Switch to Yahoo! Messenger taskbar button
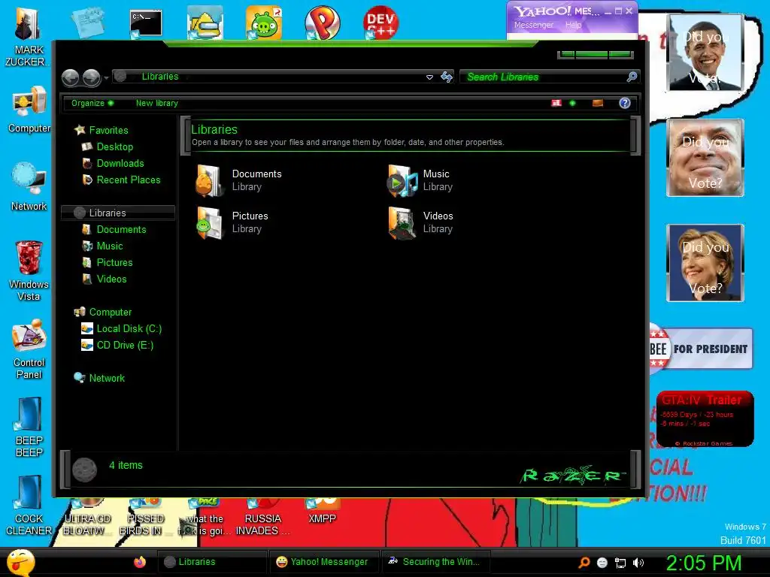The width and height of the screenshot is (770, 577). [324, 562]
